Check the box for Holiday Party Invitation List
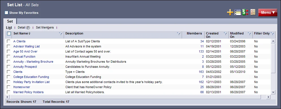281x109 pixels. tap(8, 82)
